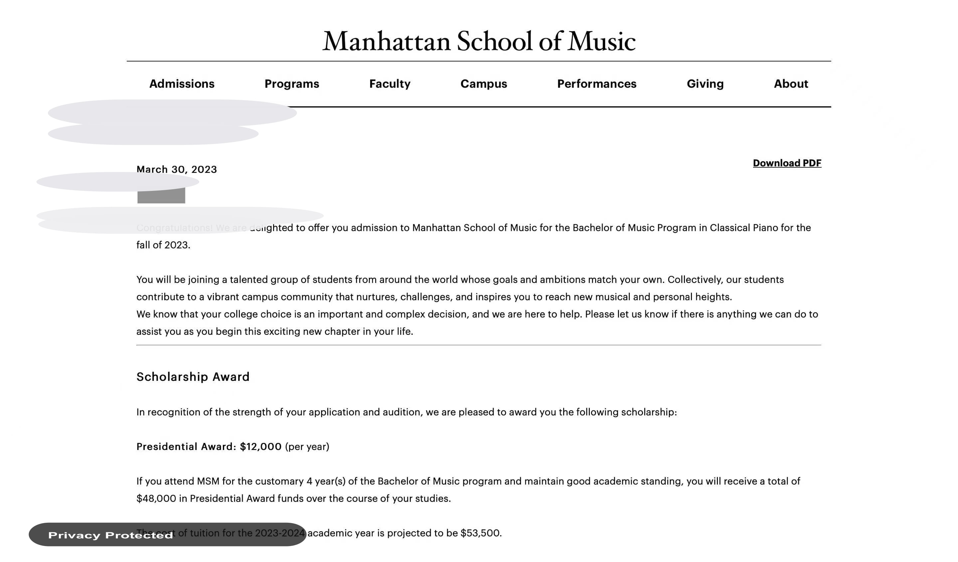
Task: Click the gray redacted name box
Action: click(161, 195)
